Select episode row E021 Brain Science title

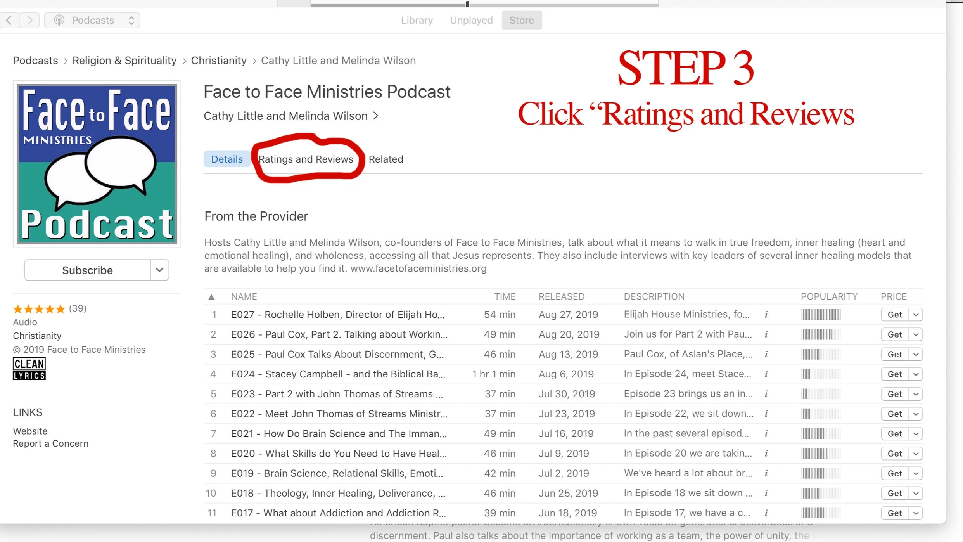[339, 433]
